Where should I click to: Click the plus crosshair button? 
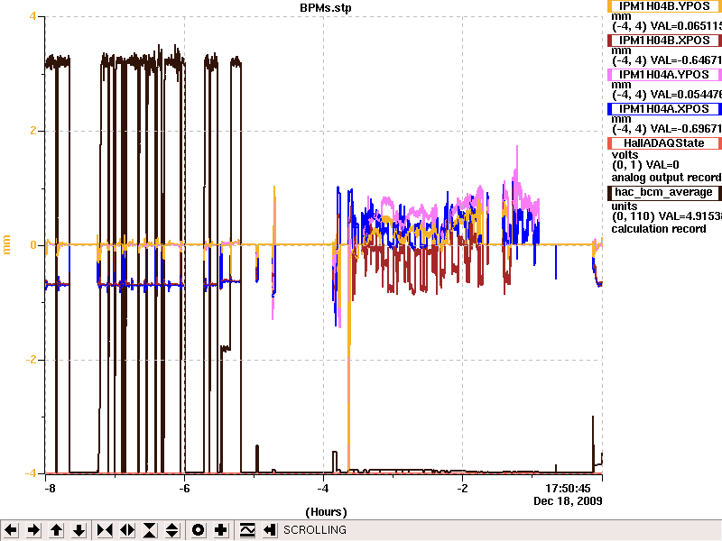(220, 530)
